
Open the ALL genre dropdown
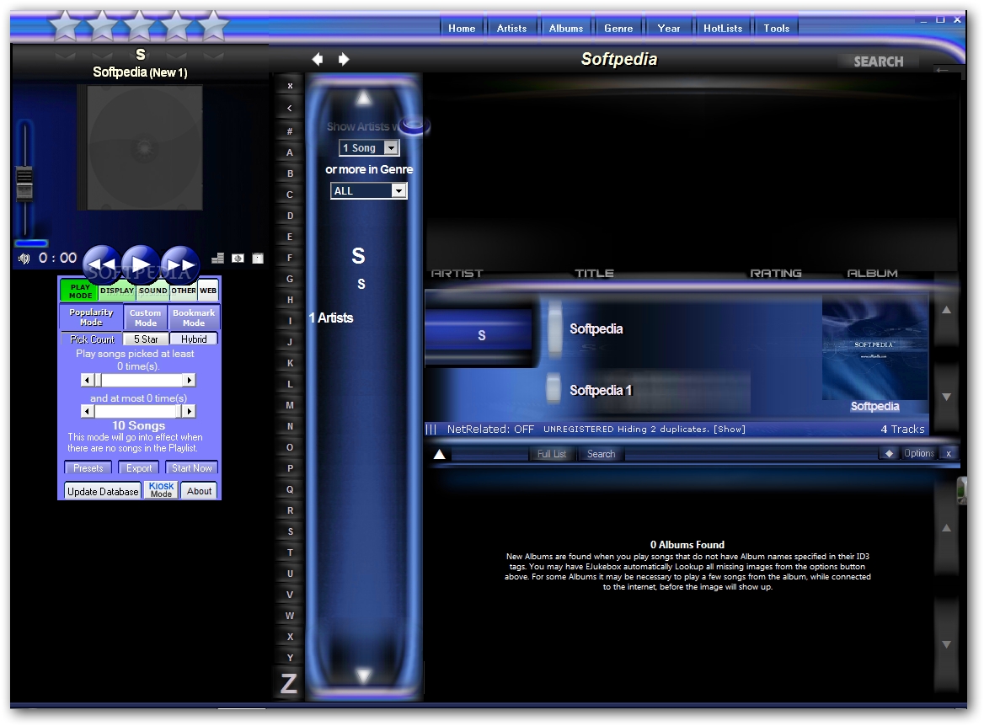coord(369,190)
